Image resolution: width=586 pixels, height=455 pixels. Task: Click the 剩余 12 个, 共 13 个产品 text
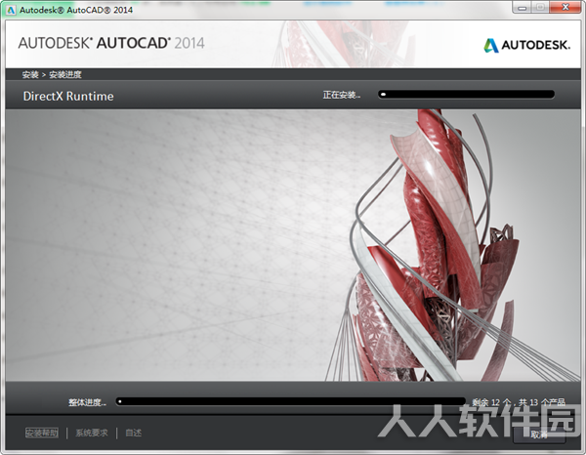[x=519, y=402]
